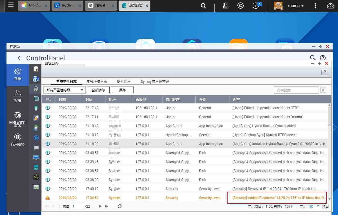Screen dimensions: 338x215
Task: Click the 保存 button
Action: click(x=122, y=90)
